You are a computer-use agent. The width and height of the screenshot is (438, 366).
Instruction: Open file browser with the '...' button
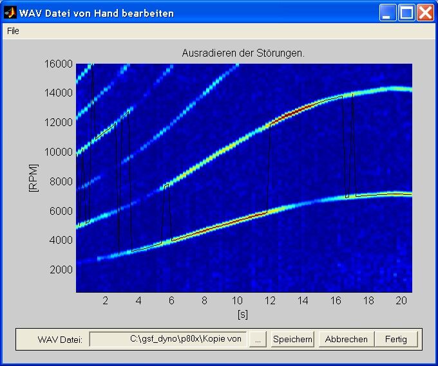coord(258,339)
